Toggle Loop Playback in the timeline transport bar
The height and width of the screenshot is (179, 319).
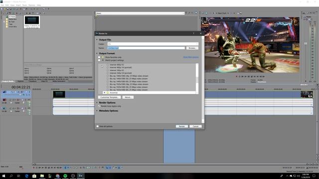tap(36, 168)
